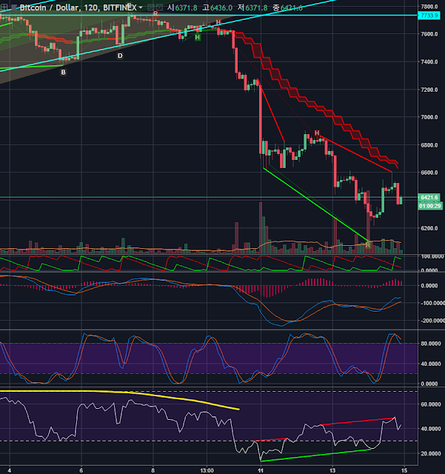The image size is (445, 474).
Task: Click the date label 15 on time axis
Action: (x=404, y=470)
